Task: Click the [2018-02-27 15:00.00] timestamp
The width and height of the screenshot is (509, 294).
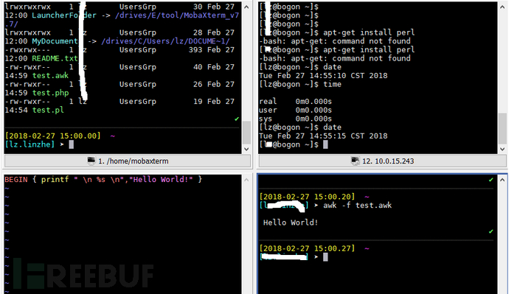Action: click(x=52, y=136)
